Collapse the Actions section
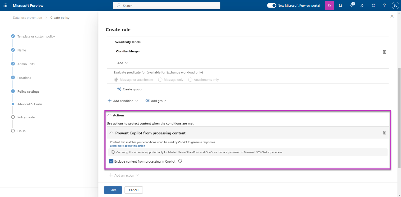This screenshot has height=197, width=401. click(109, 115)
